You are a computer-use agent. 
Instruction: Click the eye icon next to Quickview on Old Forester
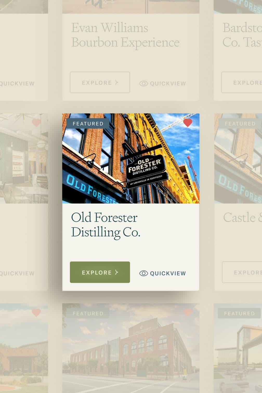143,273
